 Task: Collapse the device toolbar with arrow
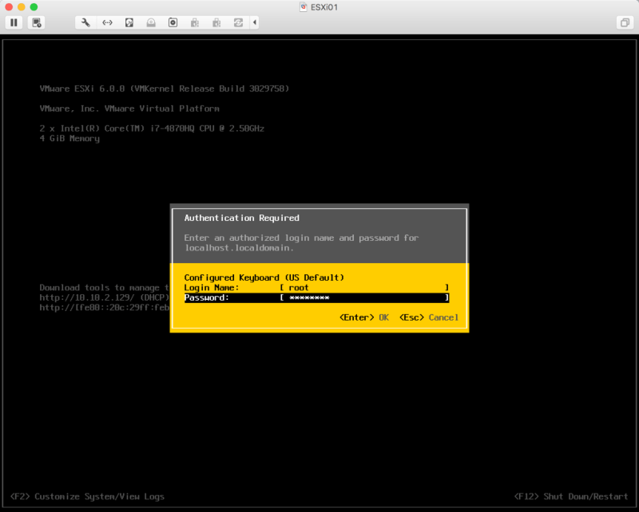[255, 22]
